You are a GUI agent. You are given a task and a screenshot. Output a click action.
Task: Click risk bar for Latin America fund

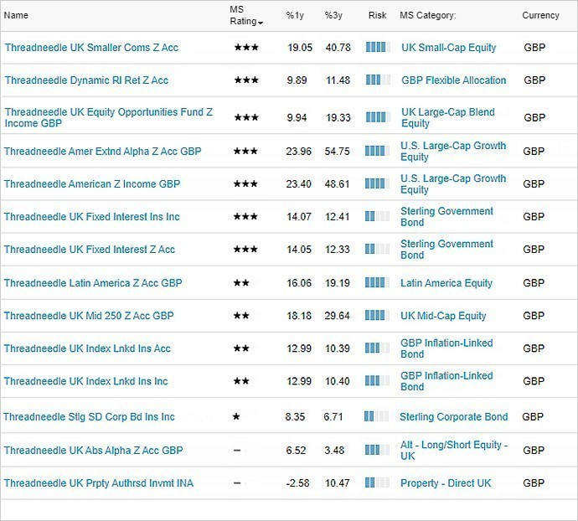[377, 283]
